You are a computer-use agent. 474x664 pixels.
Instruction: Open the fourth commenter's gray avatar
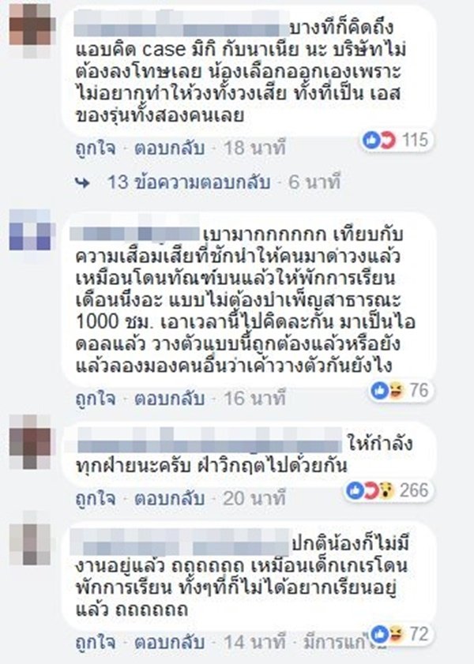click(30, 538)
